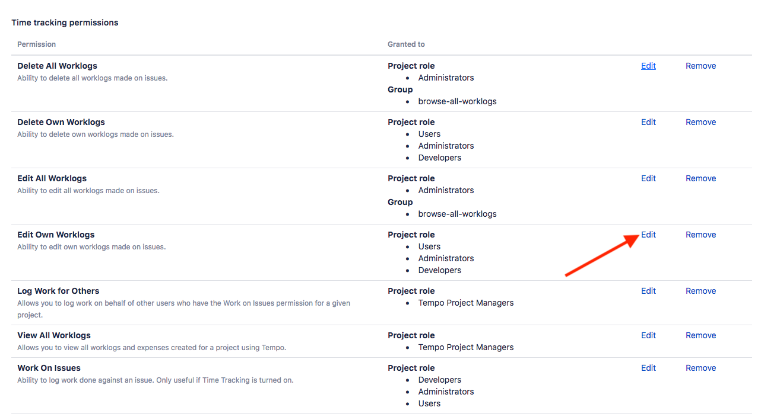Edit the Log Work for Others permission

pyautogui.click(x=648, y=291)
